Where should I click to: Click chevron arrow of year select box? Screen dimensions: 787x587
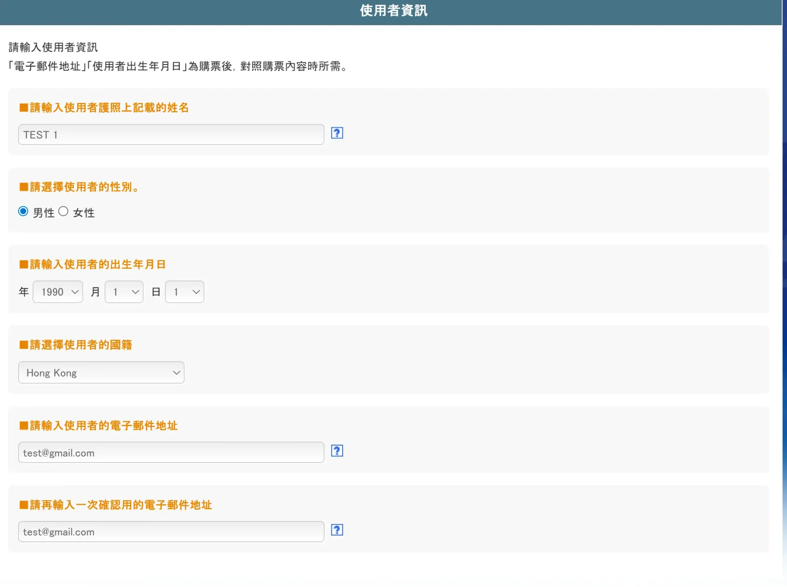(x=75, y=292)
